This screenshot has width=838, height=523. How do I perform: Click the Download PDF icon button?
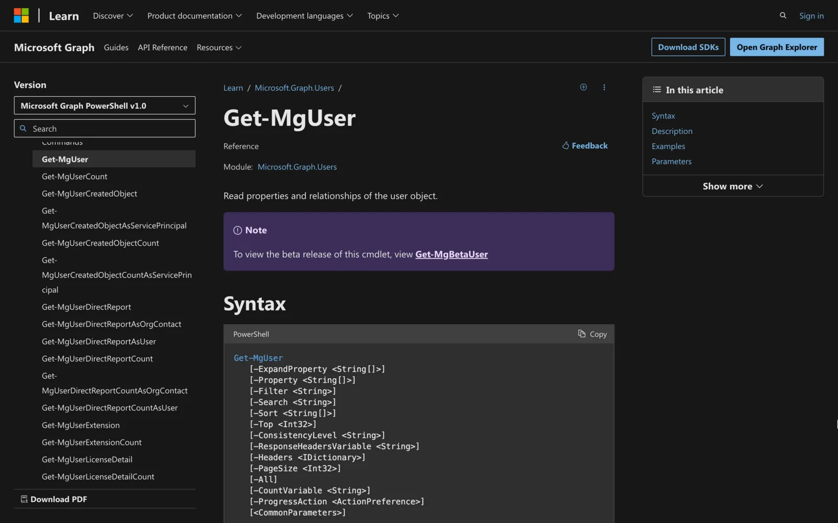tap(53, 499)
